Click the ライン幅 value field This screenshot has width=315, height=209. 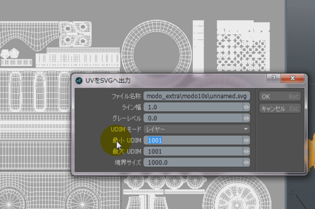tap(193, 107)
